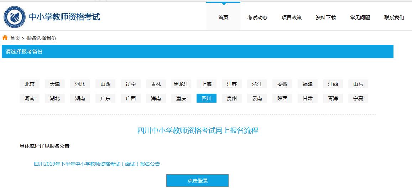Viewport: 412px width, 196px height.
Task: Select the 海南 province button
Action: point(156,98)
